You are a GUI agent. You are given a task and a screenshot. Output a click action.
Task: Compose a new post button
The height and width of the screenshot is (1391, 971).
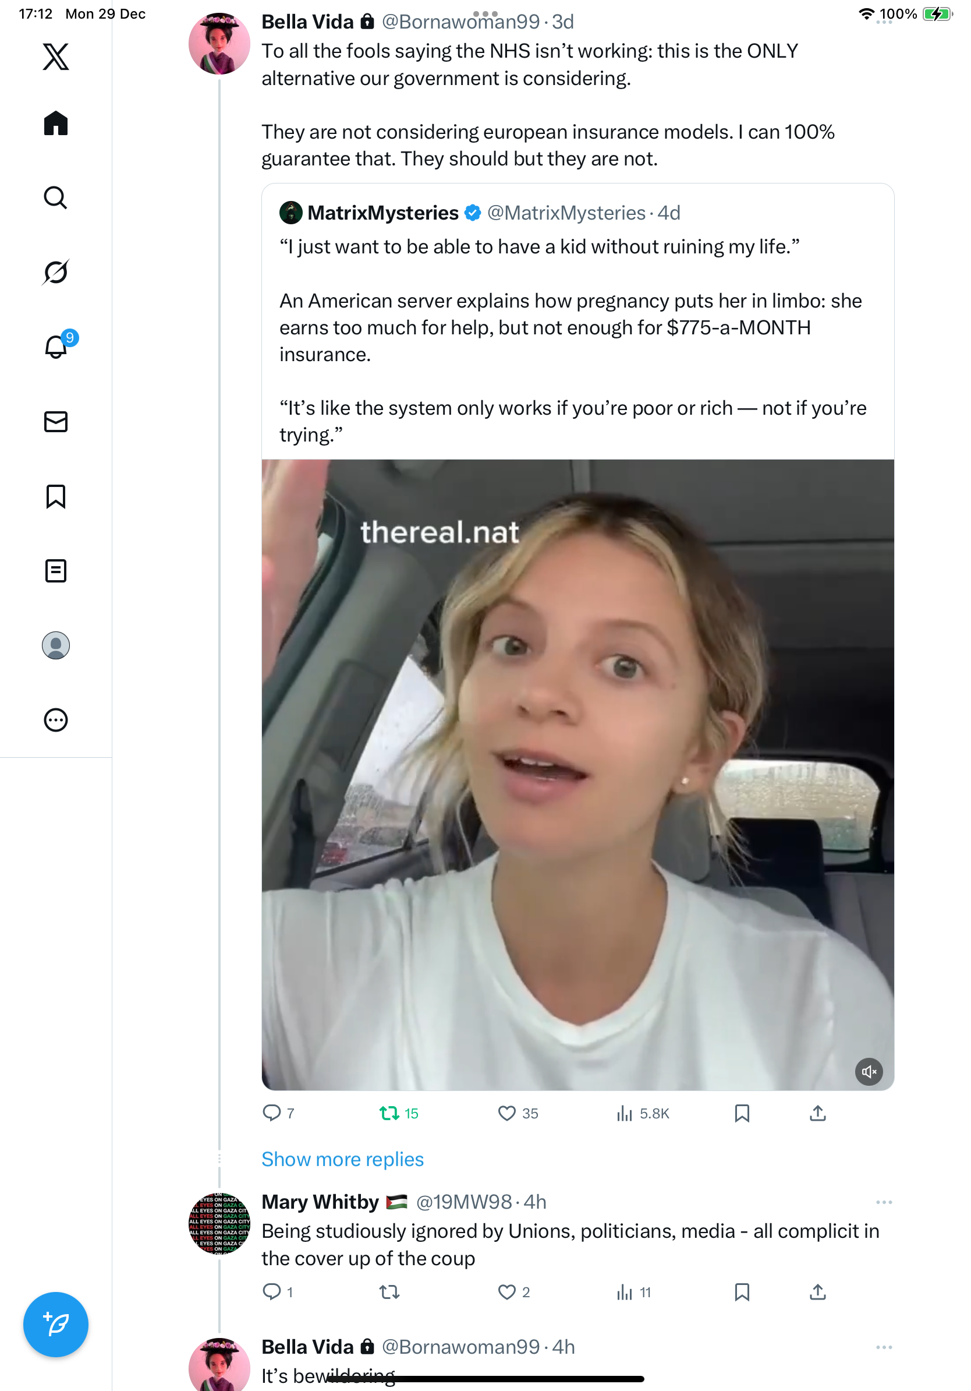(56, 1325)
